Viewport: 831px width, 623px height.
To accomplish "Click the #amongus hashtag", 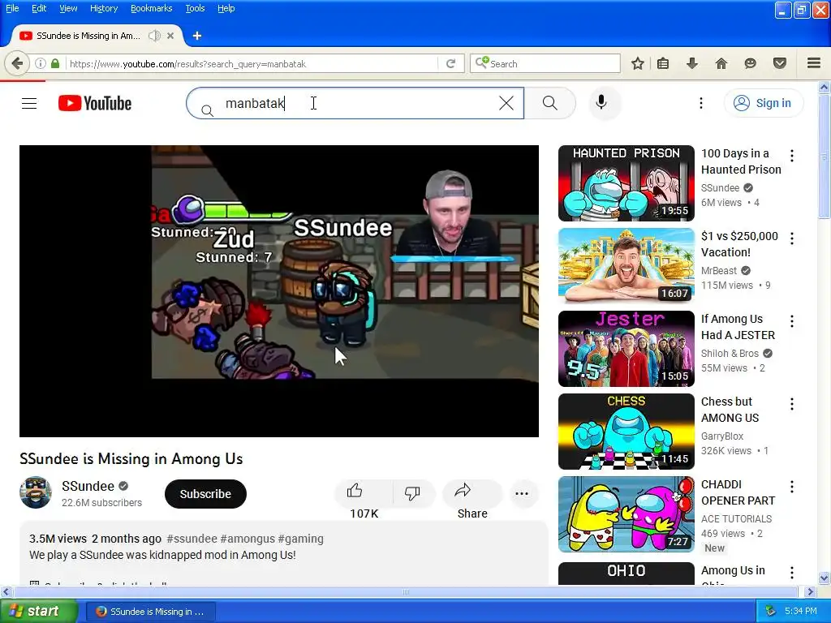I will [248, 539].
